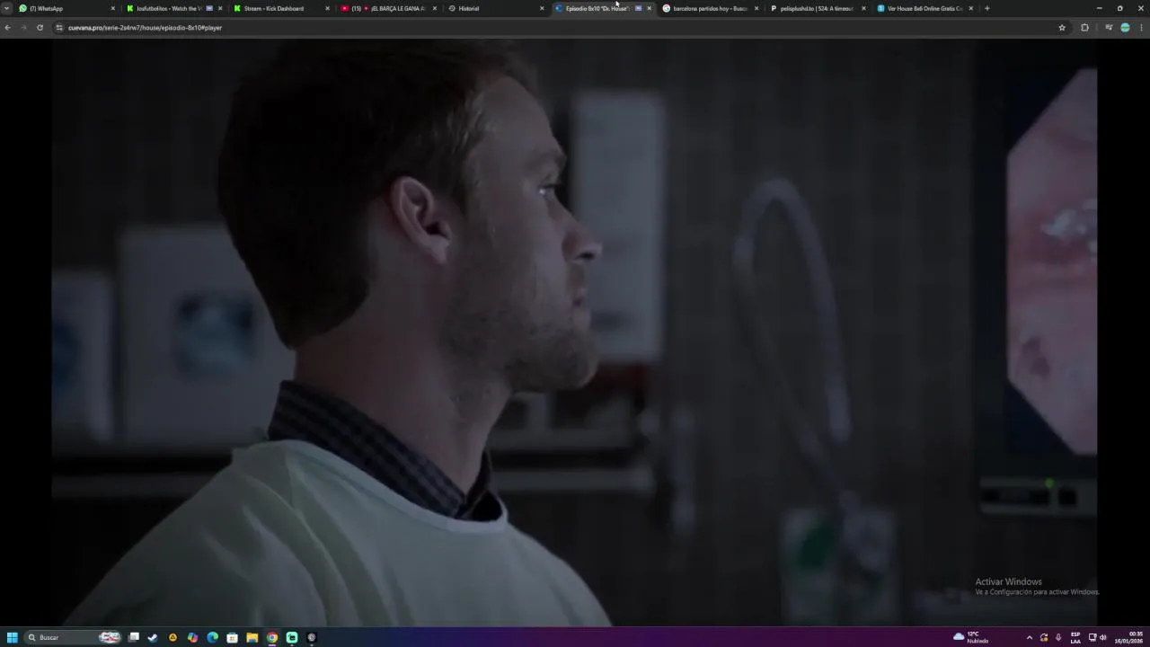Close the barcelona partidos hoy tab
Screen dimensions: 1150x647
click(x=756, y=8)
